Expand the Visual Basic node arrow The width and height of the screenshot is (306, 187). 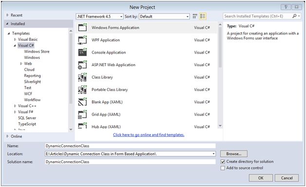pyautogui.click(x=15, y=39)
